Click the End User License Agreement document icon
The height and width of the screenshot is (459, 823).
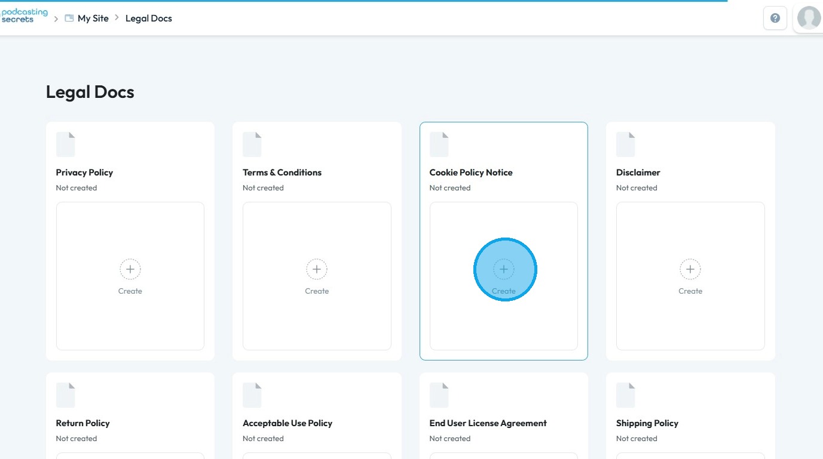pyautogui.click(x=439, y=395)
